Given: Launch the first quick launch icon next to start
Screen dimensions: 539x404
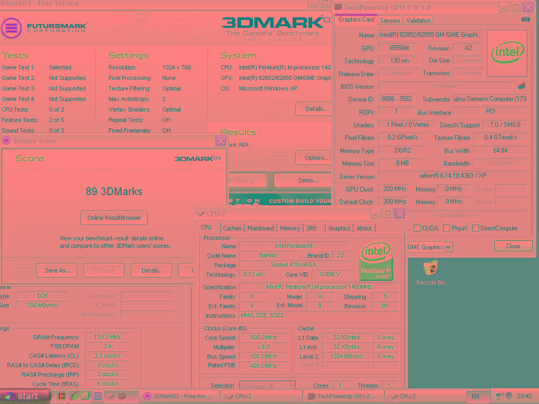Looking at the screenshot, I should [x=62, y=396].
